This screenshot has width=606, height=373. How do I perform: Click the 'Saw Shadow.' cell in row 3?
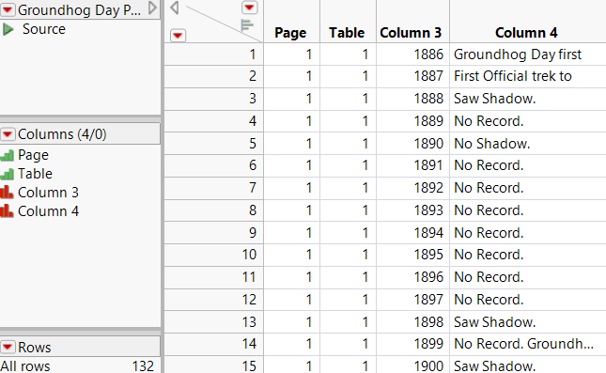click(528, 99)
